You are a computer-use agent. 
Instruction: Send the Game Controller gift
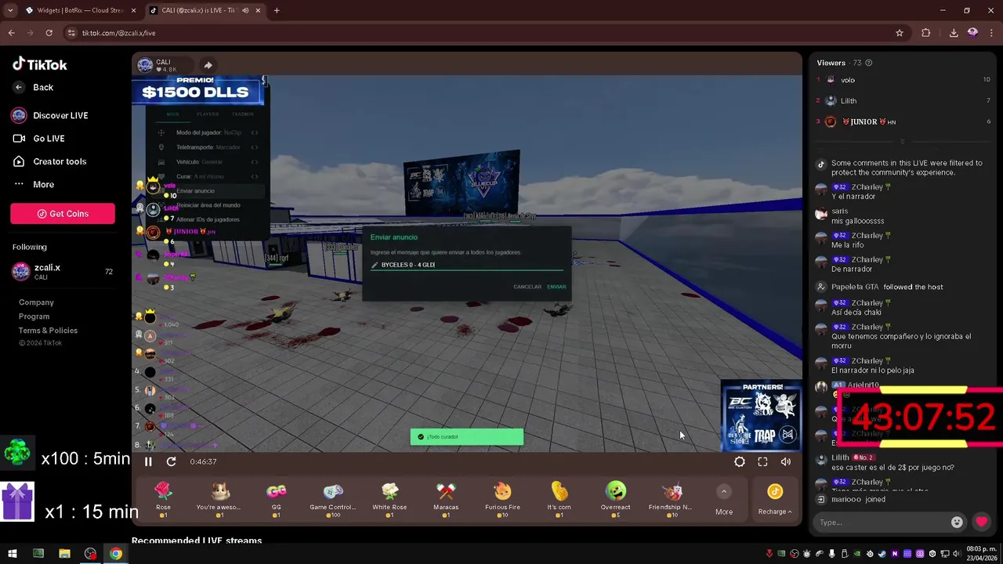333,499
